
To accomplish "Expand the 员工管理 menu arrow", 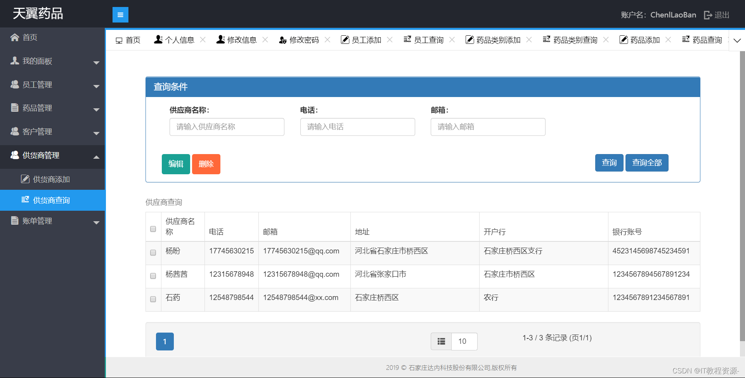I will click(96, 86).
